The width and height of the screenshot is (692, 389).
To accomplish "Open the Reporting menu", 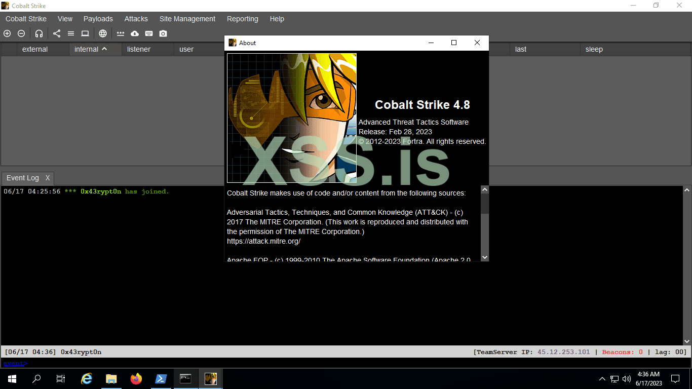I will click(243, 19).
